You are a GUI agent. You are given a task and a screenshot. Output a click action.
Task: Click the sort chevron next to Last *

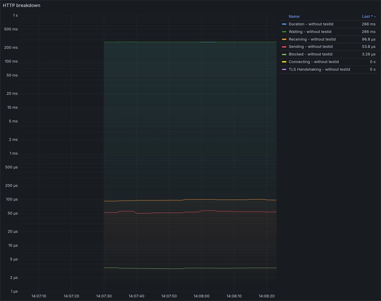pyautogui.click(x=375, y=17)
